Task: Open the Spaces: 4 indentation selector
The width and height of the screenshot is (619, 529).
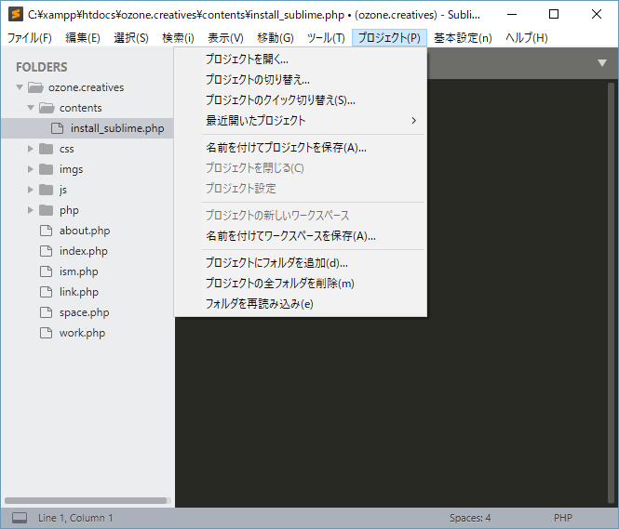Action: pyautogui.click(x=470, y=518)
